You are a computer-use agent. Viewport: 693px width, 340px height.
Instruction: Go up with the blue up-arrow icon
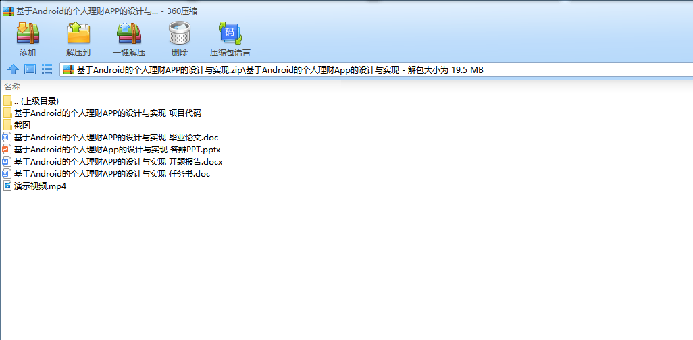[14, 69]
